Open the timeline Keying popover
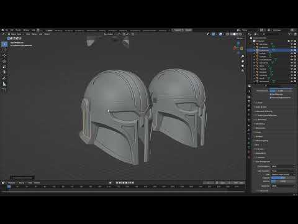Image resolution: width=298 pixels, height=224 pixels. tap(22, 183)
